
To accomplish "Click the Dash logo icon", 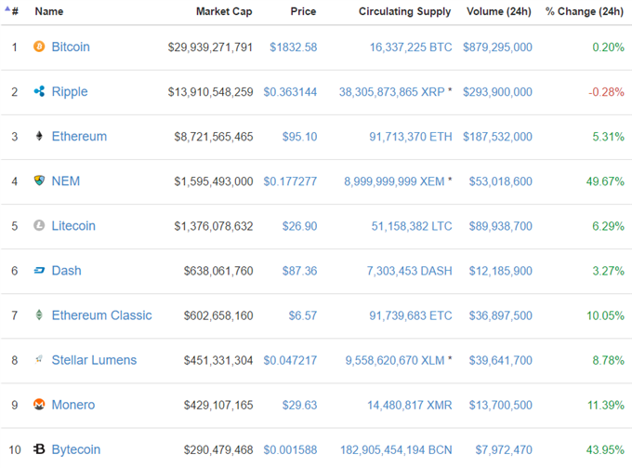I will (39, 270).
